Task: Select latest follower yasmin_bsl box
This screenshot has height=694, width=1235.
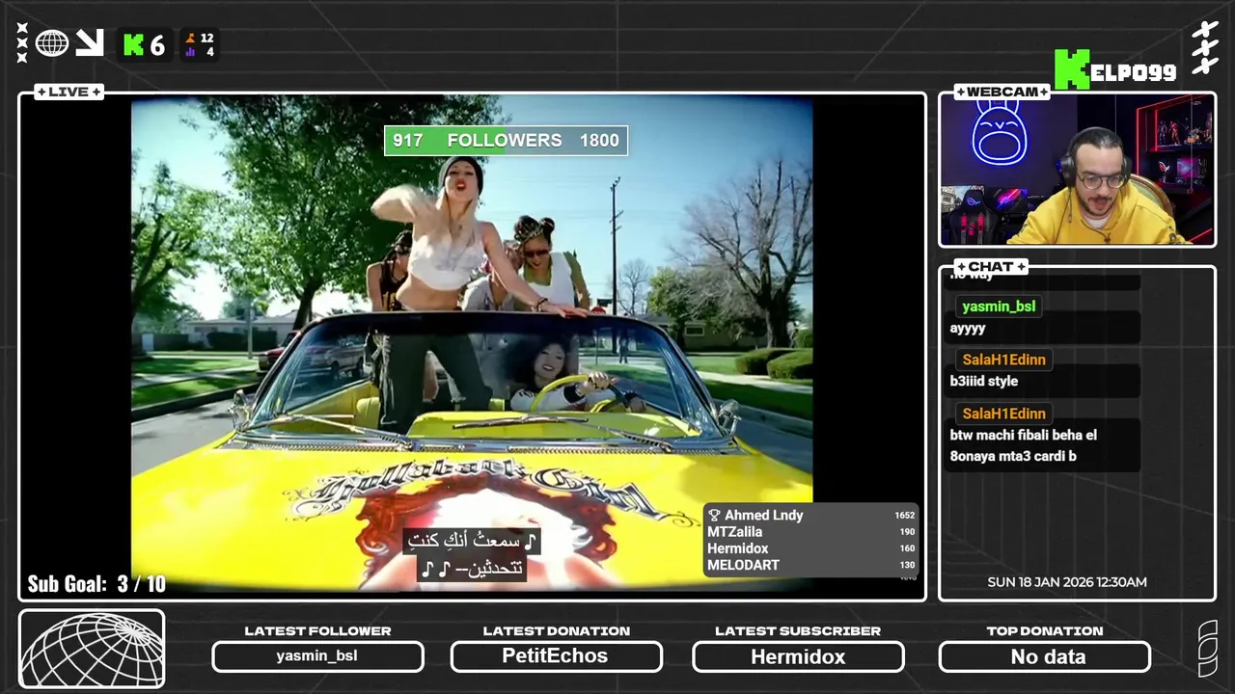Action: tap(317, 656)
